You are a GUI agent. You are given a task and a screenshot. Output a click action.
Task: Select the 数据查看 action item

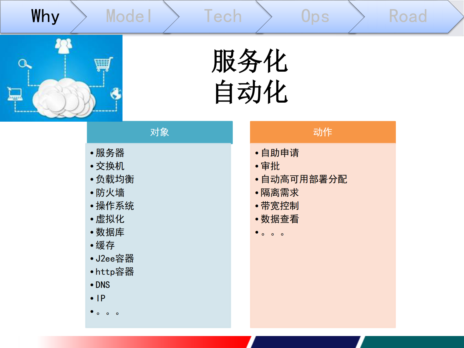click(x=280, y=219)
